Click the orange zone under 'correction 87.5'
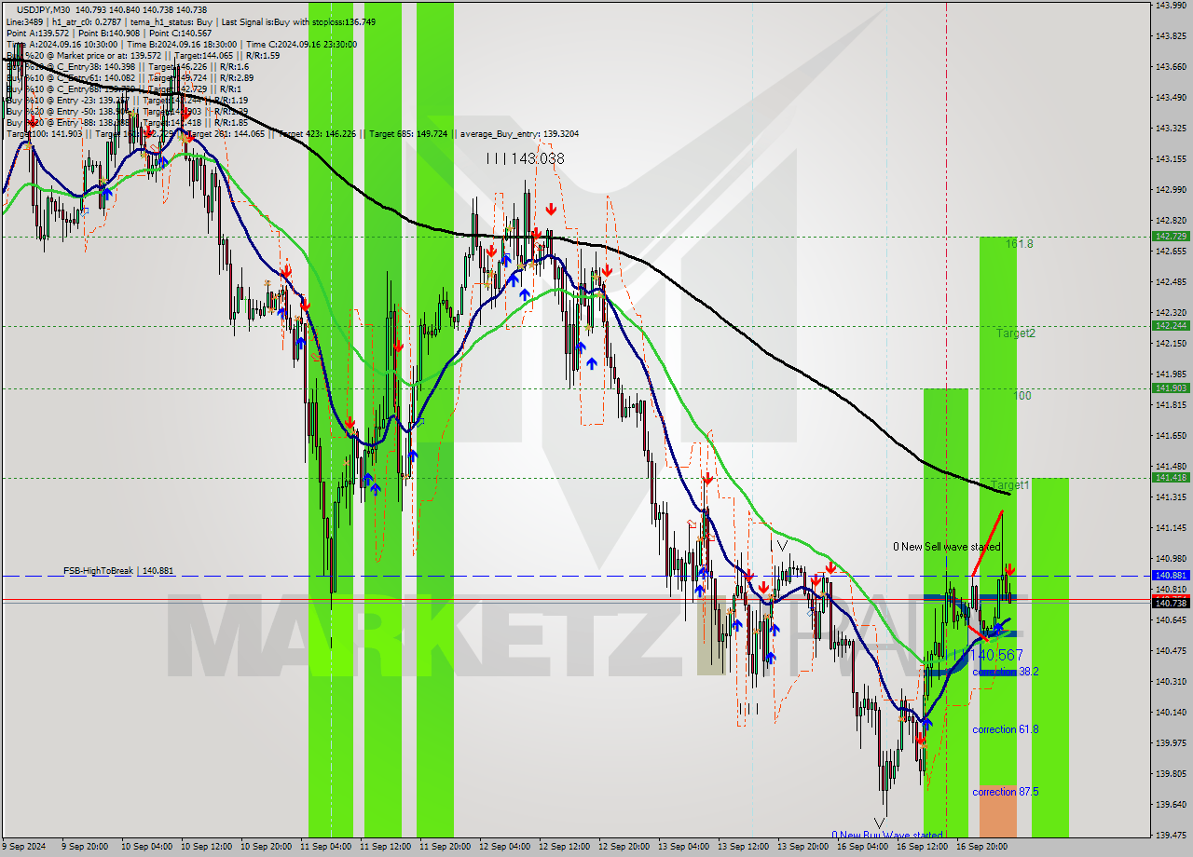Screen dimensions: 1193x857 [x=997, y=810]
